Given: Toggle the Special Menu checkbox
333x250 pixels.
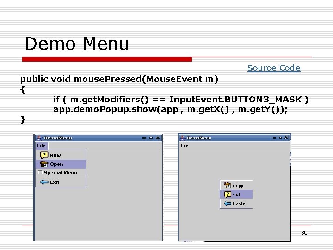Looking at the screenshot, I should click(x=40, y=172).
